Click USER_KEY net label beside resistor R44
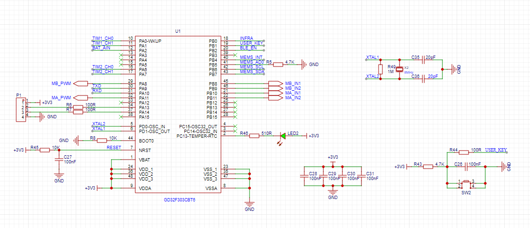The height and width of the screenshot is (228, 530). tap(496, 150)
